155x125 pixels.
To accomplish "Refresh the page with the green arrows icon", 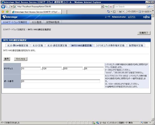I will 107,7.
